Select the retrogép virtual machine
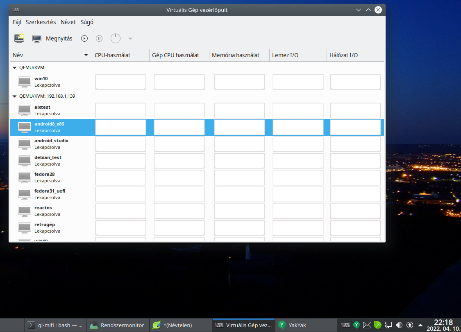The width and height of the screenshot is (461, 332). (197, 228)
